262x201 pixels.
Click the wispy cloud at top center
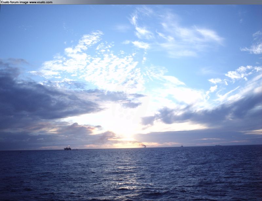pyautogui.click(x=177, y=33)
